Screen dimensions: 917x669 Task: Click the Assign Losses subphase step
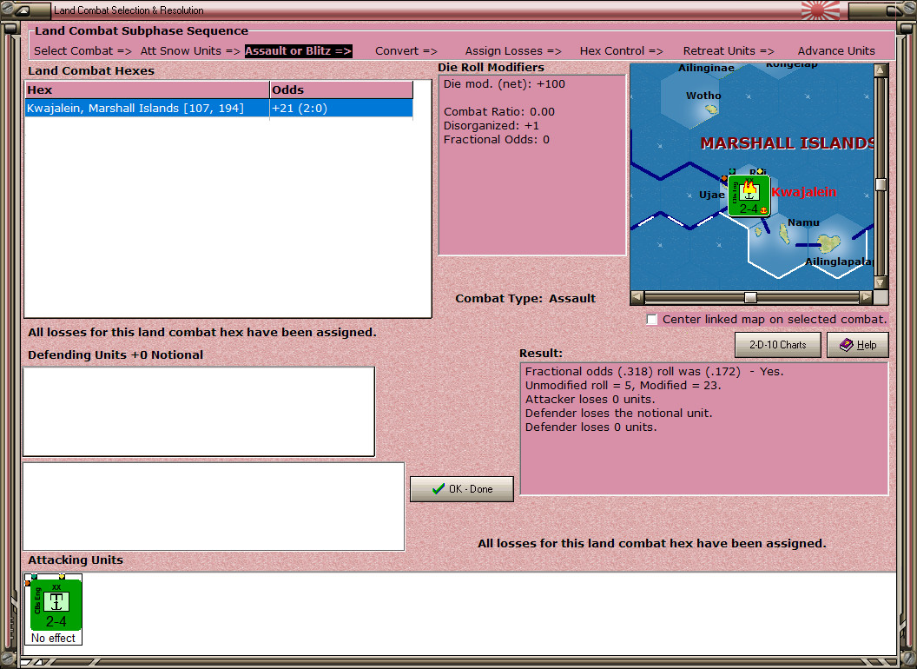513,51
